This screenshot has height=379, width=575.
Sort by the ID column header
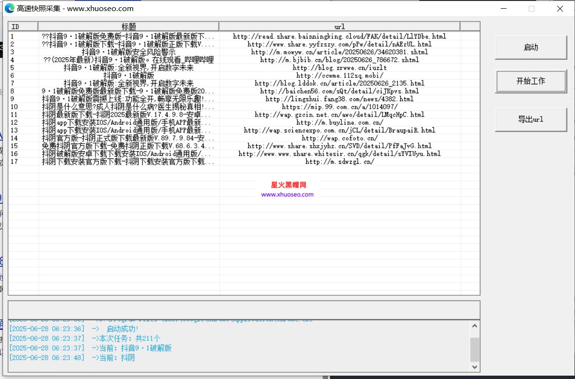[x=23, y=26]
